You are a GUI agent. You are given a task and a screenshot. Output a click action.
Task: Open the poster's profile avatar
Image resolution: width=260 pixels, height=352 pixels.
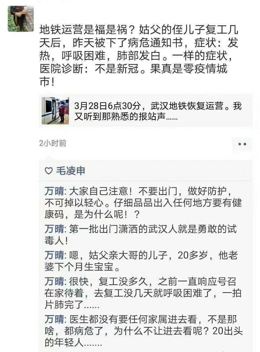(x=21, y=18)
